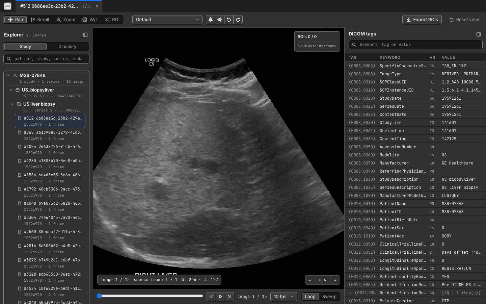The width and height of the screenshot is (486, 304).
Task: Select the Scroll tool
Action: coord(40,20)
